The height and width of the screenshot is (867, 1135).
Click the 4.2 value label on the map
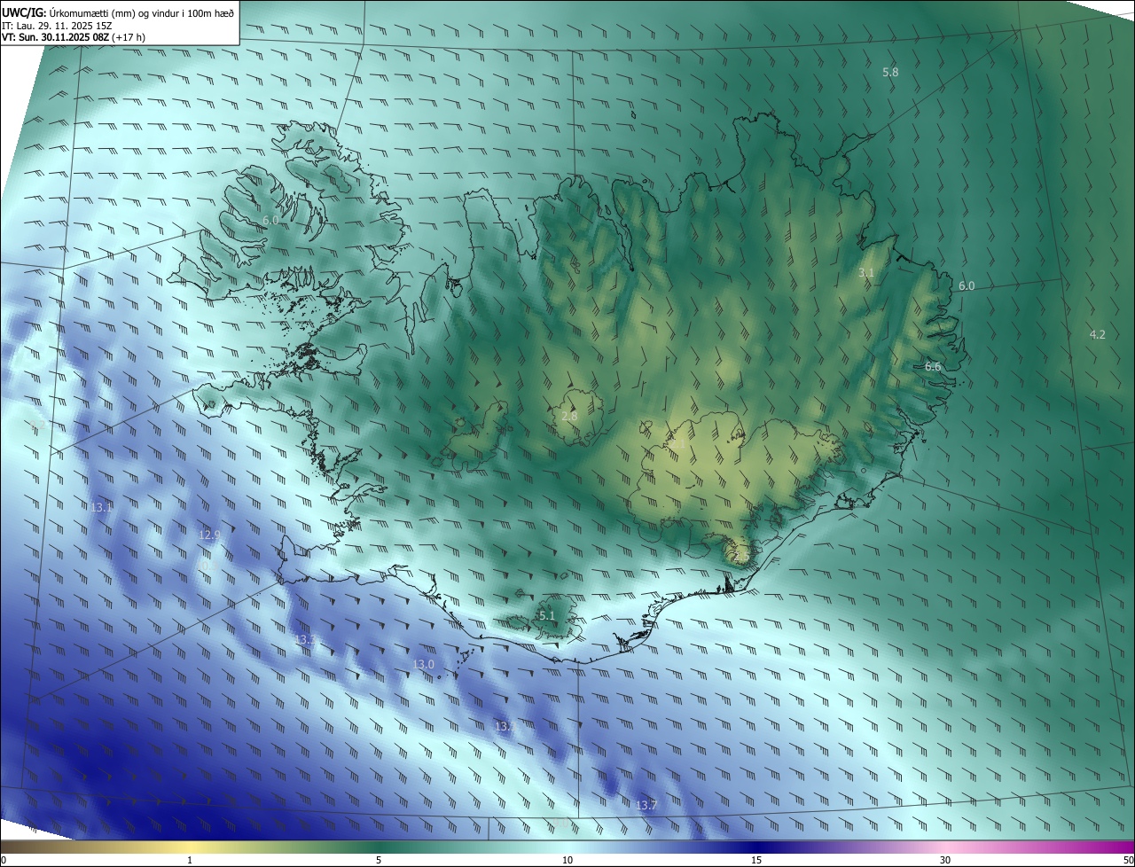[1097, 334]
